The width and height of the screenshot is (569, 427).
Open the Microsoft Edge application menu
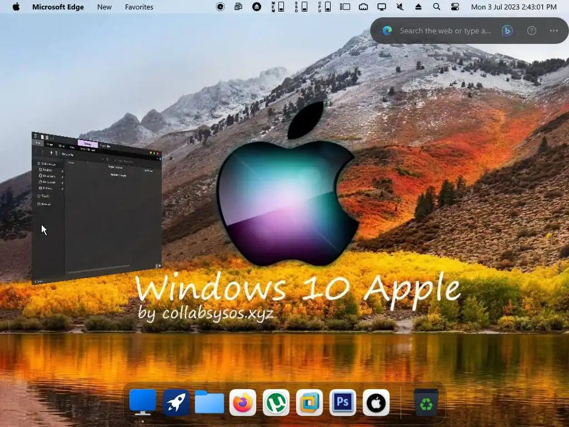pos(58,7)
